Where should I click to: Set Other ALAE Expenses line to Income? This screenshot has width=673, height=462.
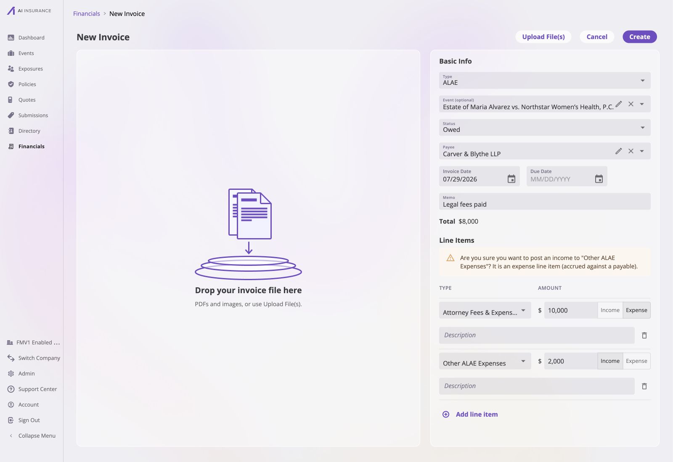coord(610,361)
